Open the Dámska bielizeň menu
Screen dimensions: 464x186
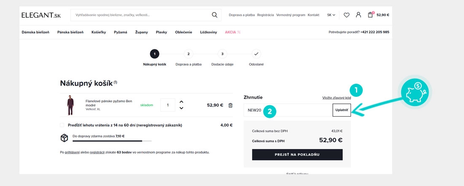point(35,32)
